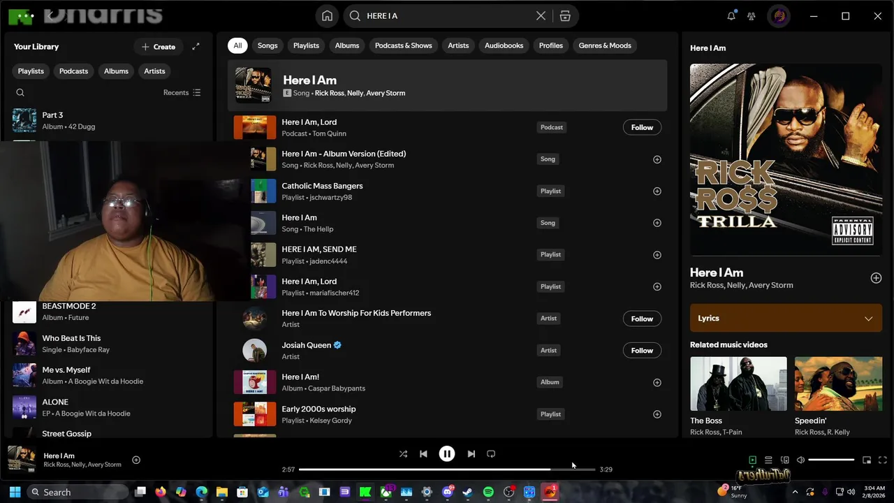Toggle repeat mode
Screen dimensions: 894x503
(491, 453)
